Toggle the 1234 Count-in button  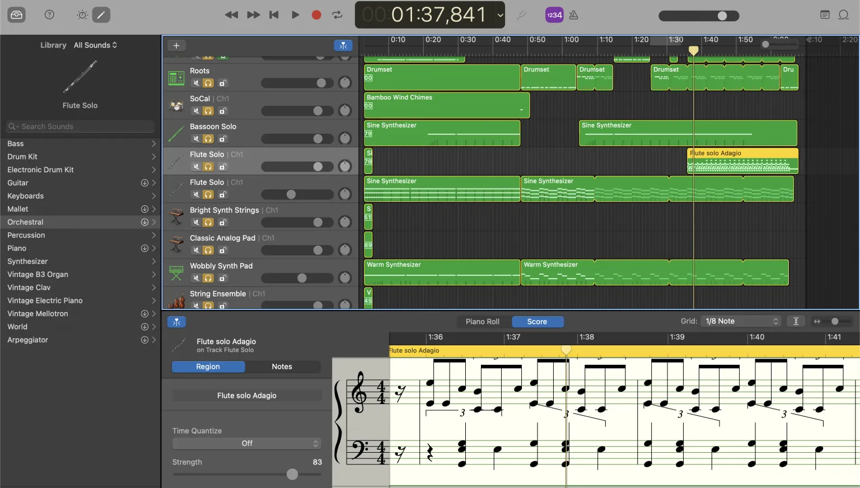click(x=554, y=15)
